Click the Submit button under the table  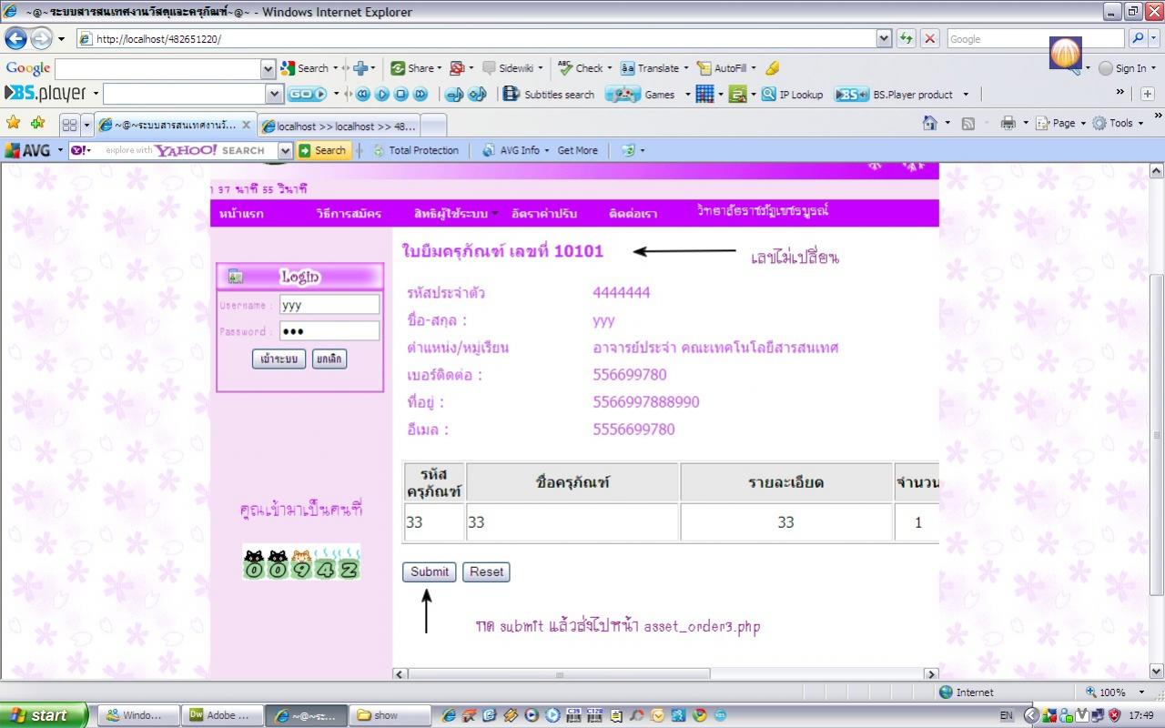tap(429, 571)
